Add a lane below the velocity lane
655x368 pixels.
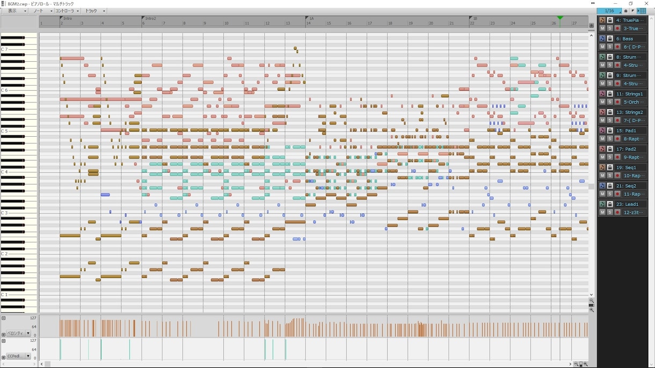[3, 334]
